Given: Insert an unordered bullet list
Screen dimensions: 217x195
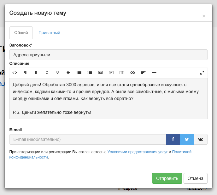Looking at the screenshot, I should point(79,73).
